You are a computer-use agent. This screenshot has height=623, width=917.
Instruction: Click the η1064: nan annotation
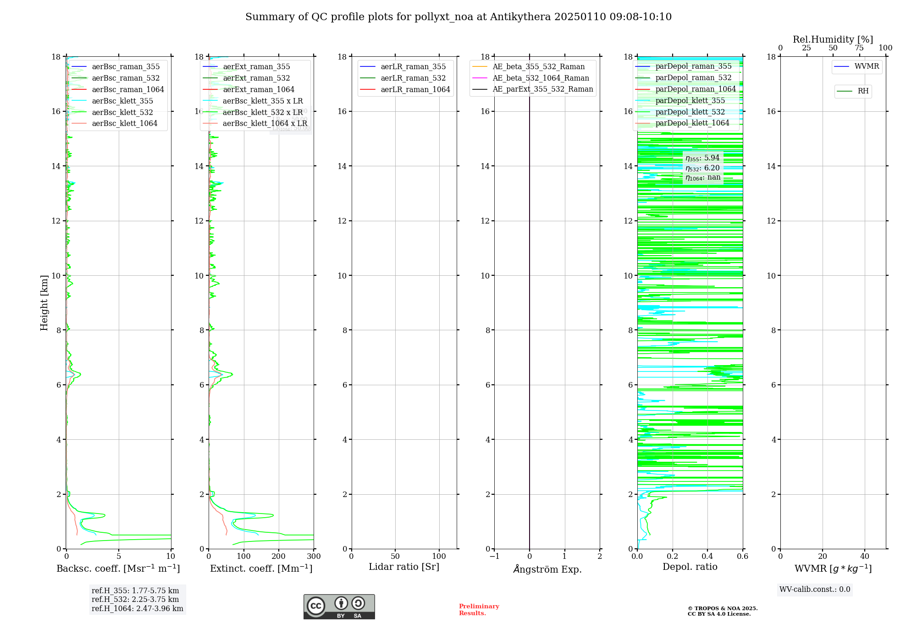point(703,178)
